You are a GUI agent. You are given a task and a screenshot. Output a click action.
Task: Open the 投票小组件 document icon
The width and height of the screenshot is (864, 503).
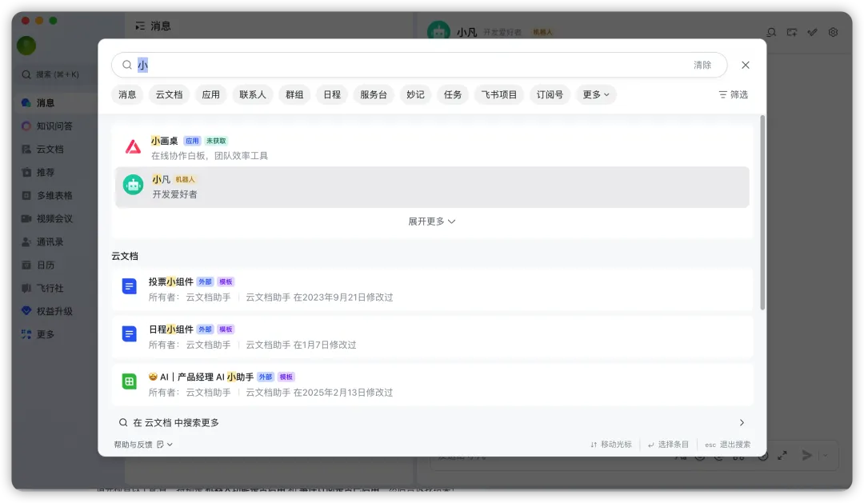coord(129,286)
